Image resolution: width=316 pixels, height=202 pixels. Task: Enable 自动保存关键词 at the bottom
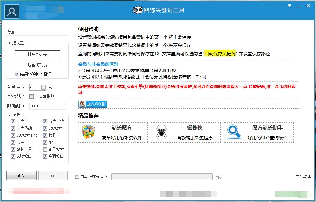[x=77, y=177]
